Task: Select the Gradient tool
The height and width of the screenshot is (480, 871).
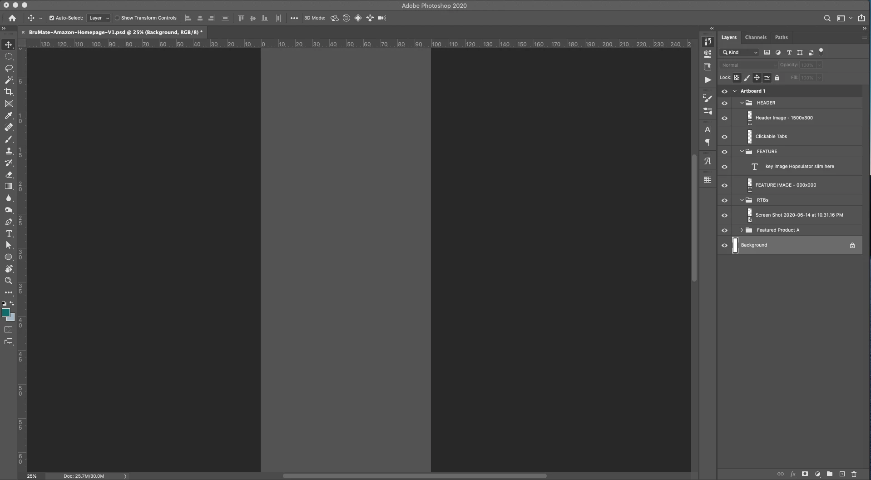Action: tap(9, 186)
